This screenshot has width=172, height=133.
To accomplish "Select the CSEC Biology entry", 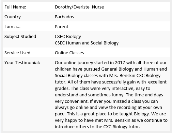I will tap(68, 37).
